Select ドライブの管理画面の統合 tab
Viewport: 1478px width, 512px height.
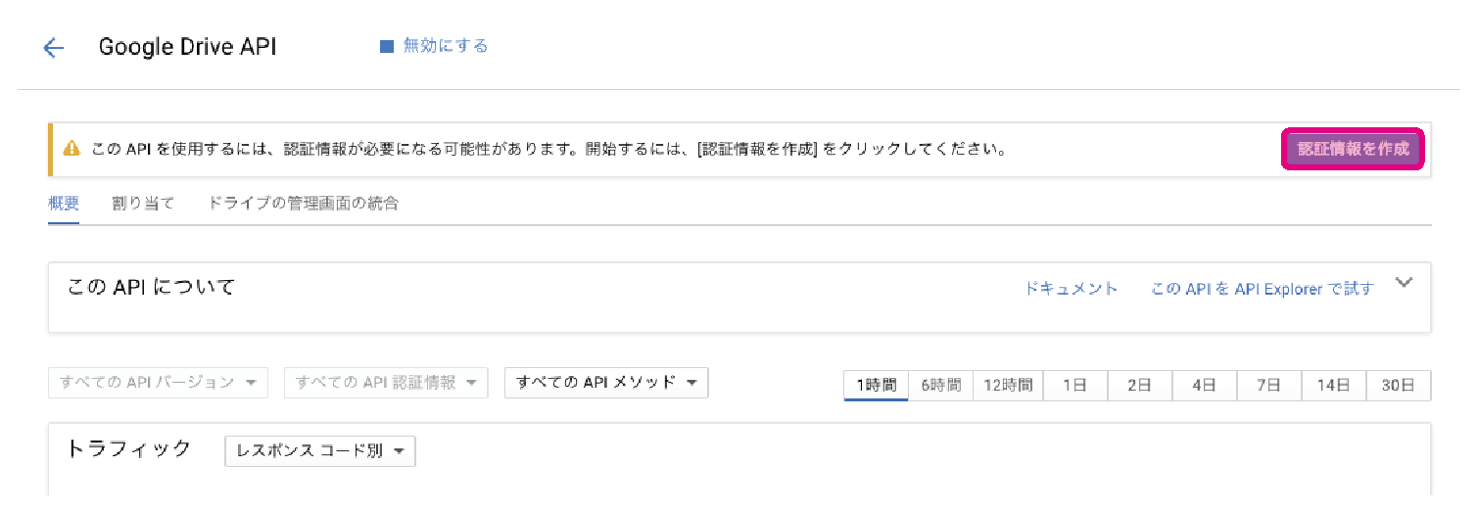[304, 204]
